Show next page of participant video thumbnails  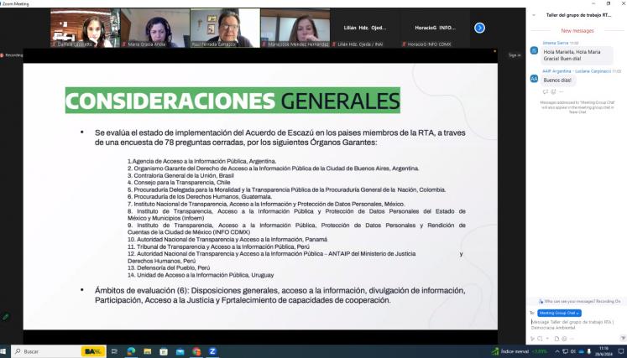(x=479, y=28)
